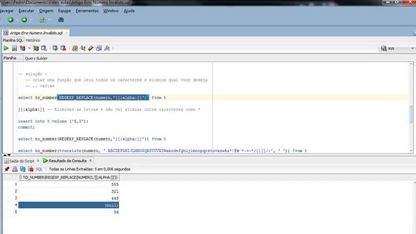416x234 pixels.
Task: Select the Resultado da Consulta tab
Action: (68, 161)
